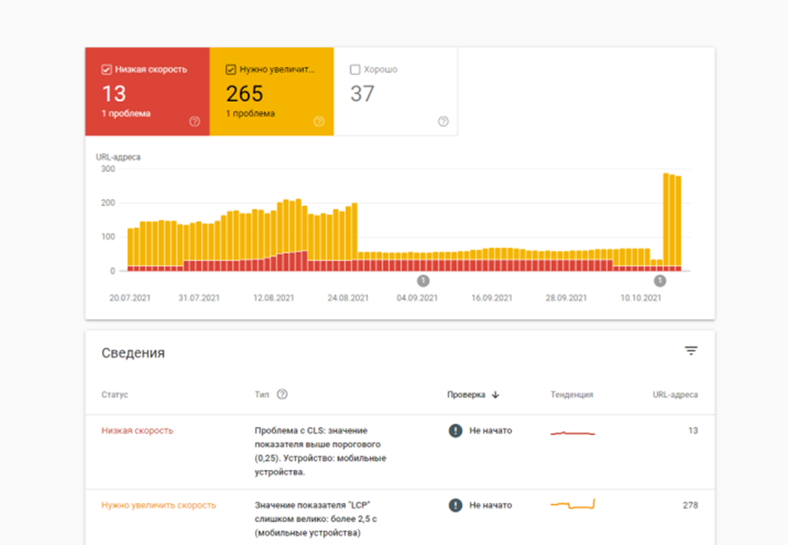Click help icon beside Тип column header
The height and width of the screenshot is (545, 788).
[282, 395]
